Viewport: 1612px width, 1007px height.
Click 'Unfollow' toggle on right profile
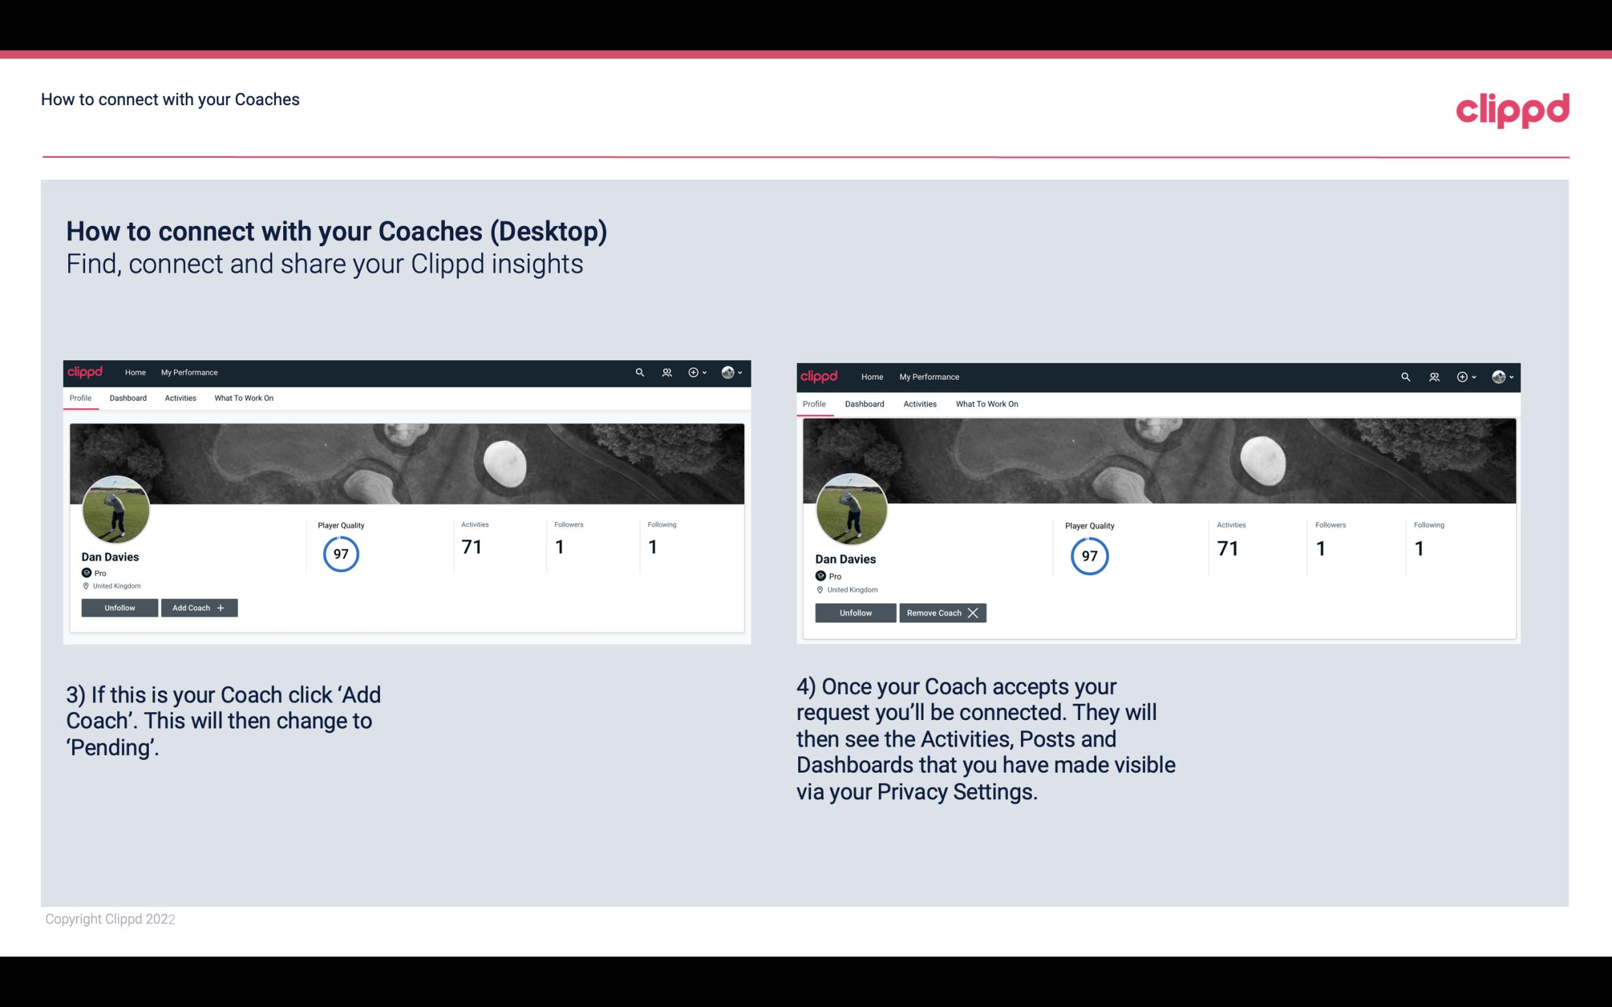point(855,612)
